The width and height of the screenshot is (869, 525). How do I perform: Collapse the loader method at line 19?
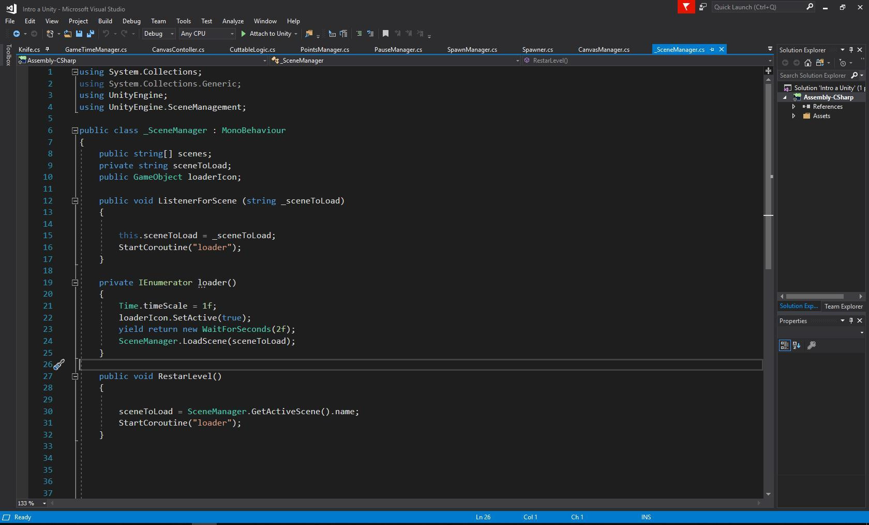click(75, 283)
